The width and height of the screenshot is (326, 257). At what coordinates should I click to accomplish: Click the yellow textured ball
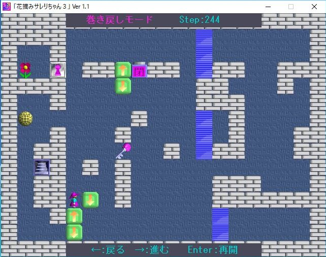[x=25, y=118]
